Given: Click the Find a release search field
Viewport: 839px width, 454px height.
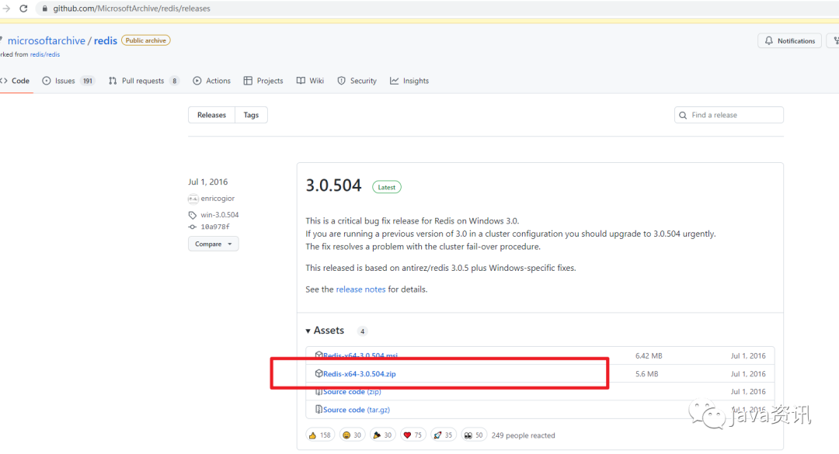Looking at the screenshot, I should 729,115.
